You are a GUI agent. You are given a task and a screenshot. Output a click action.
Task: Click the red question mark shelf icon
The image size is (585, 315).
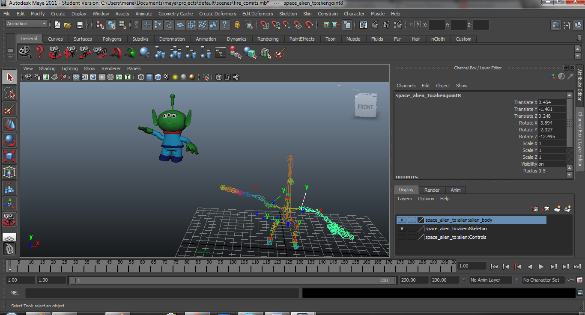coord(39,52)
